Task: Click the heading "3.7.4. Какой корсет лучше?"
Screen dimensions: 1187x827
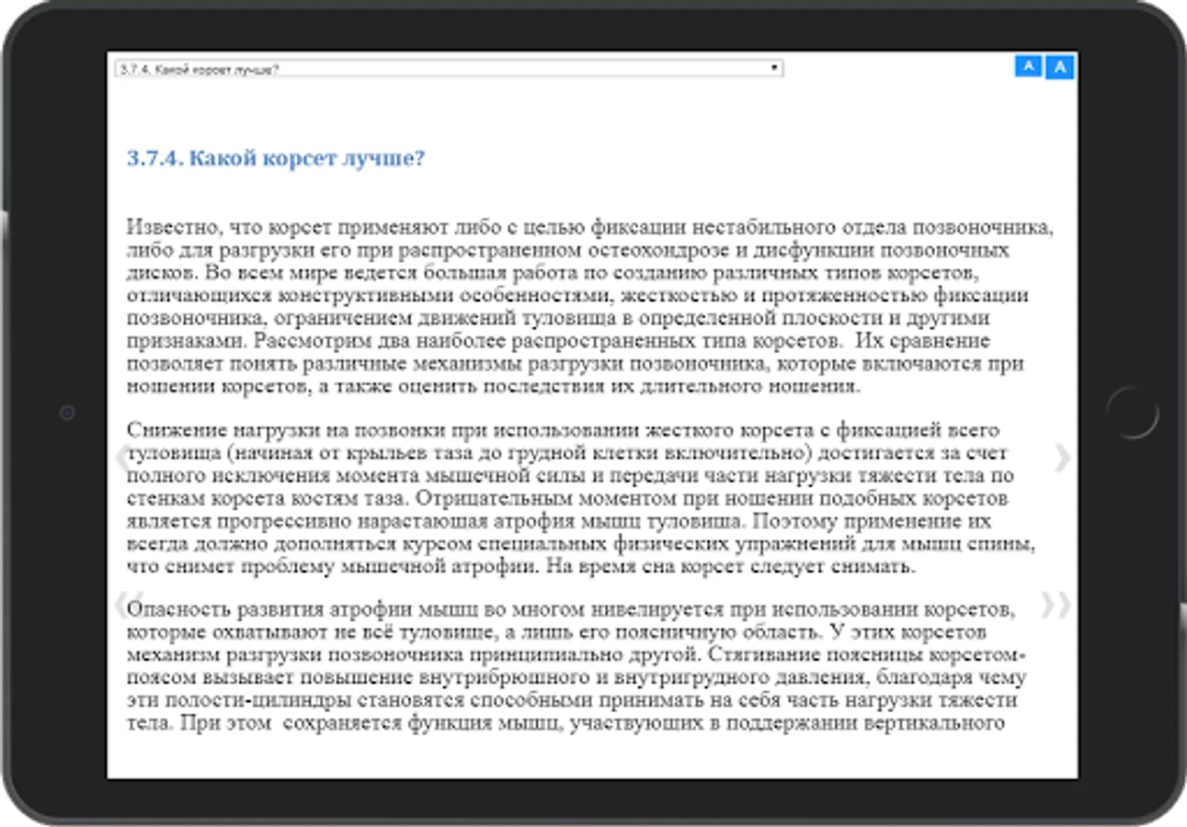Action: (276, 158)
